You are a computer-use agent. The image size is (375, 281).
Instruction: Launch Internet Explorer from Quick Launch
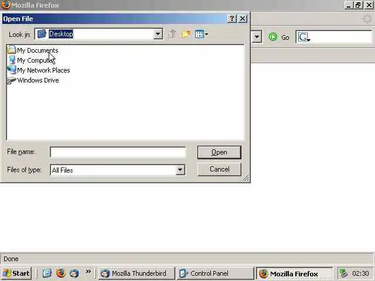(x=47, y=273)
